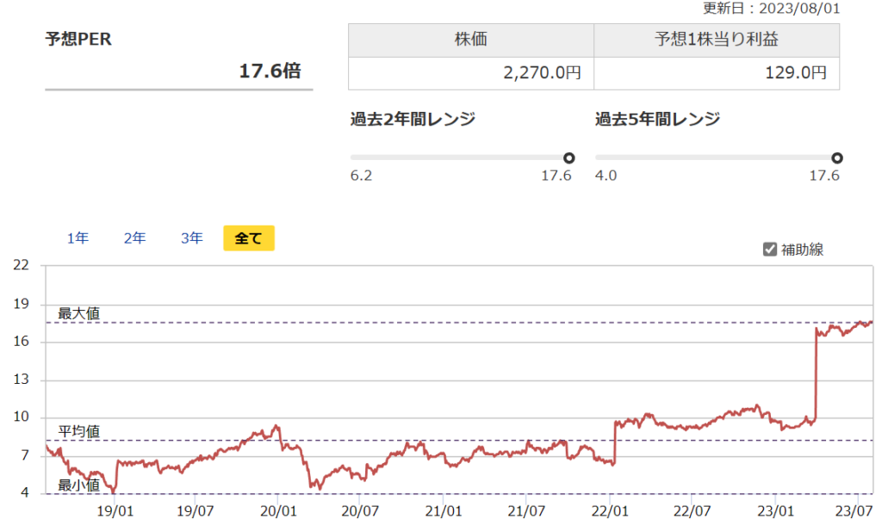Click the 23/01 x-axis label
The width and height of the screenshot is (882, 519).
click(775, 511)
